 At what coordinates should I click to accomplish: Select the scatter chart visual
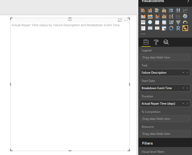(x=178, y=16)
